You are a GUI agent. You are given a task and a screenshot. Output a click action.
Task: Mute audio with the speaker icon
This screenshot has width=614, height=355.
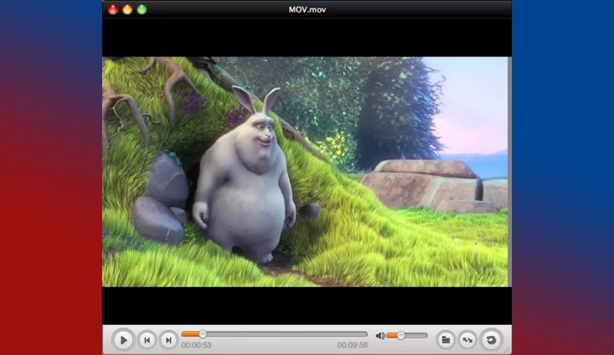coord(380,336)
